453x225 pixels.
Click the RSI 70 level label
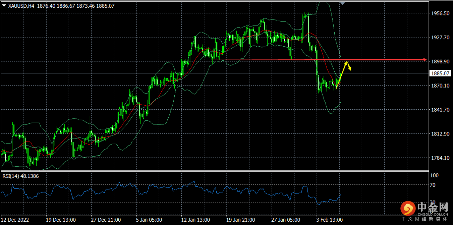coord(433,185)
